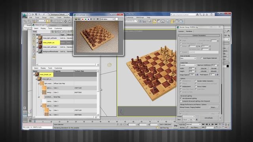253x142 pixels.
Task: Open the Tools menu in Material Explorer lower panel
Action: pyautogui.click(x=50, y=68)
